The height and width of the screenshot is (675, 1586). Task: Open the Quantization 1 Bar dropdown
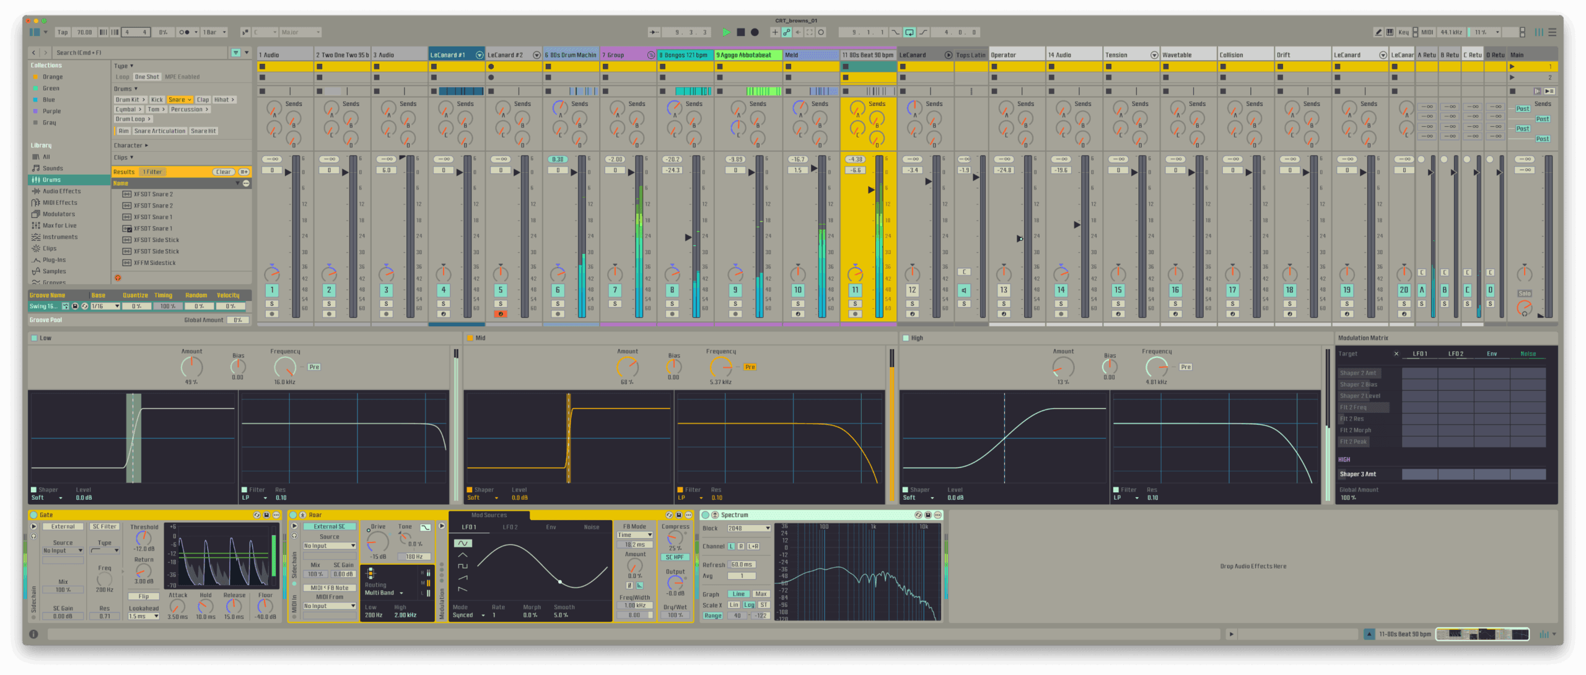(215, 32)
